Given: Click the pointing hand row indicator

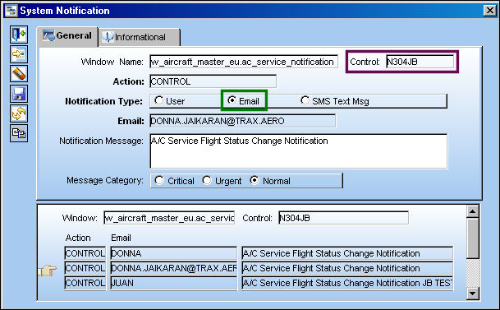Looking at the screenshot, I should tap(47, 271).
